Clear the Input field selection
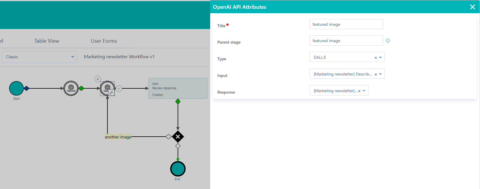The height and width of the screenshot is (189, 480). click(375, 74)
